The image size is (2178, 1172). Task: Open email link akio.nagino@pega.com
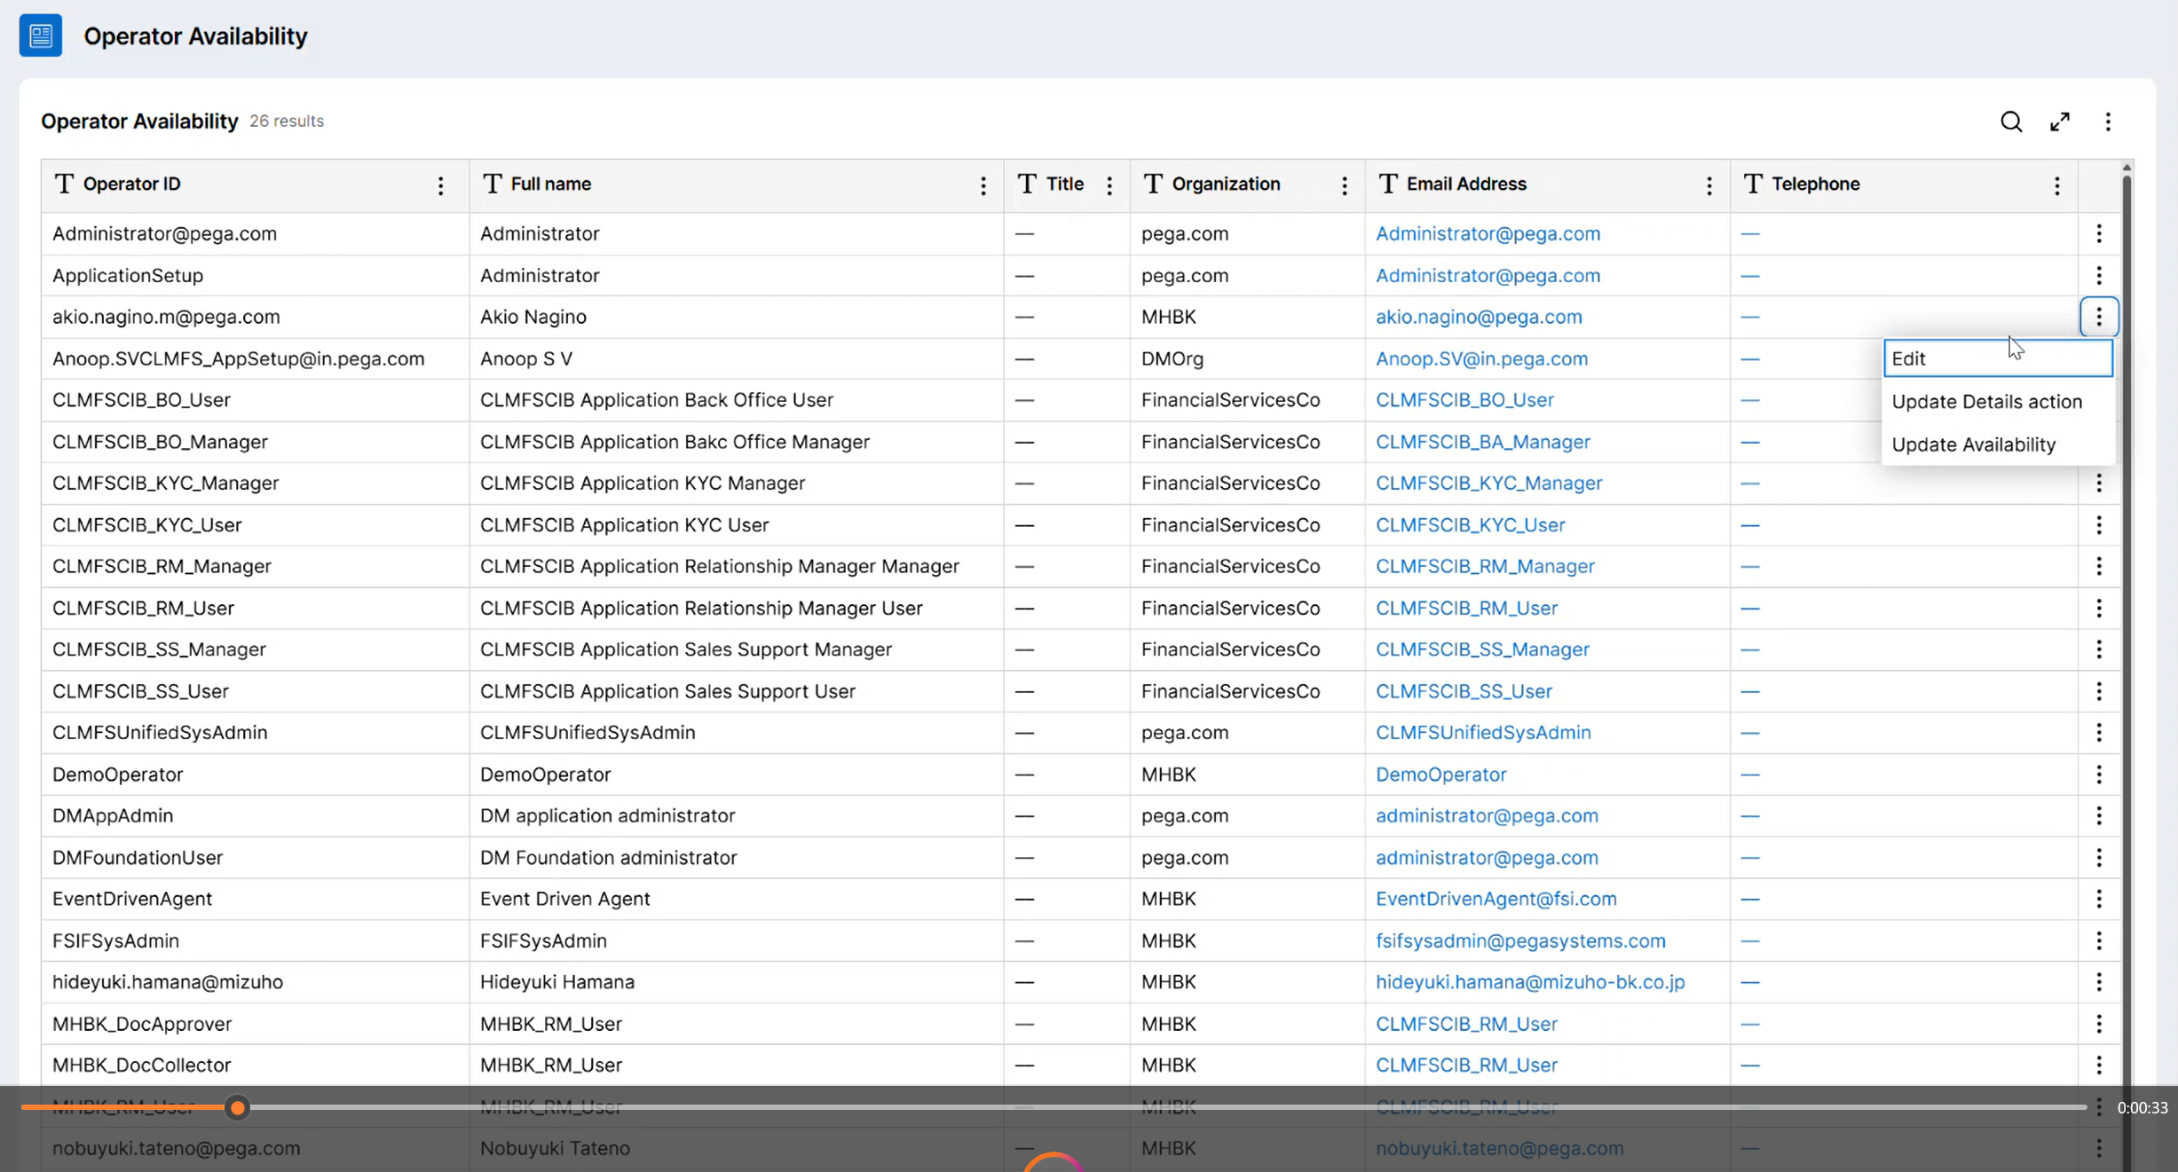click(1479, 317)
